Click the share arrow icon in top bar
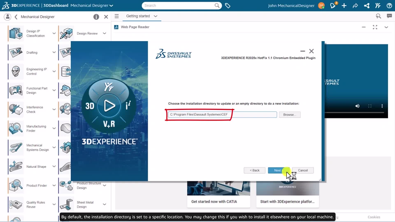The width and height of the screenshot is (395, 222). (x=355, y=5)
